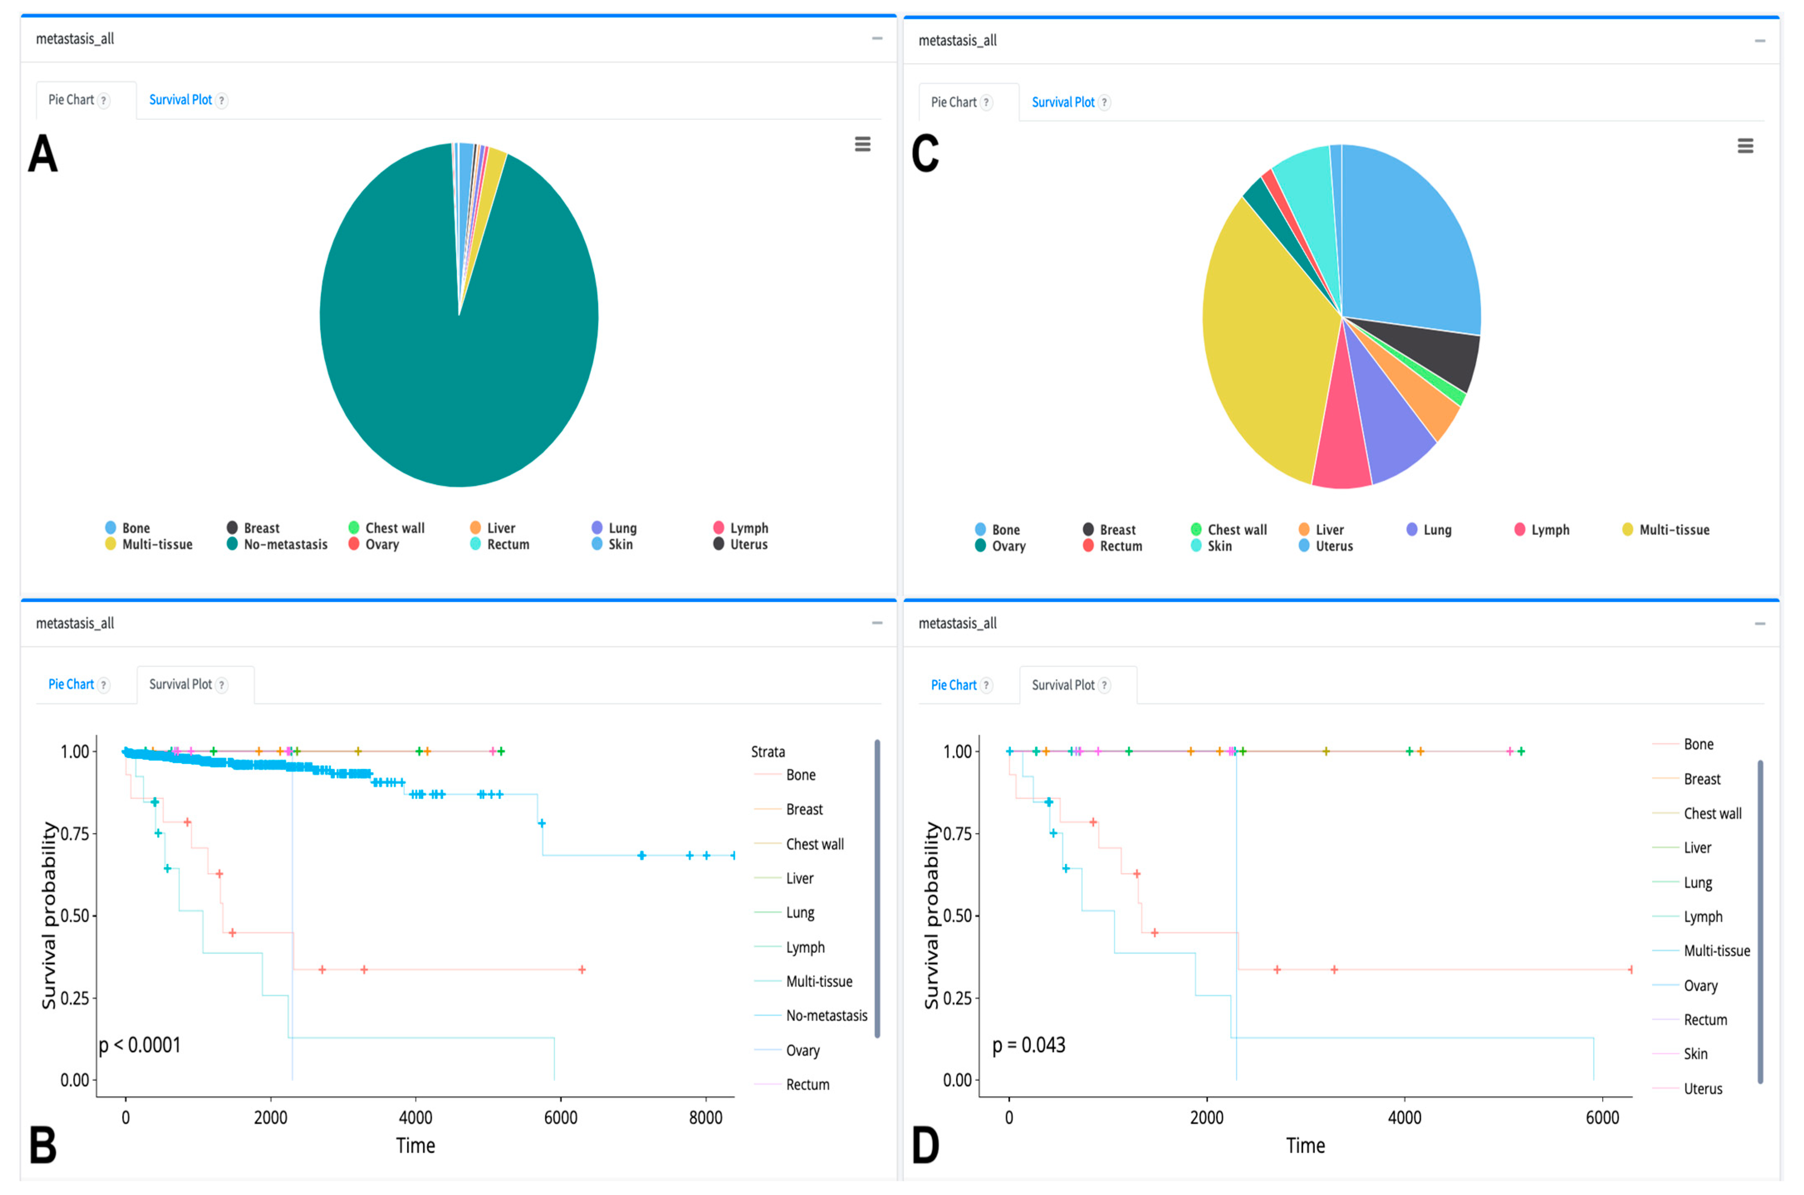Collapse panel D with the minus button
This screenshot has width=1804, height=1195.
click(x=1760, y=623)
